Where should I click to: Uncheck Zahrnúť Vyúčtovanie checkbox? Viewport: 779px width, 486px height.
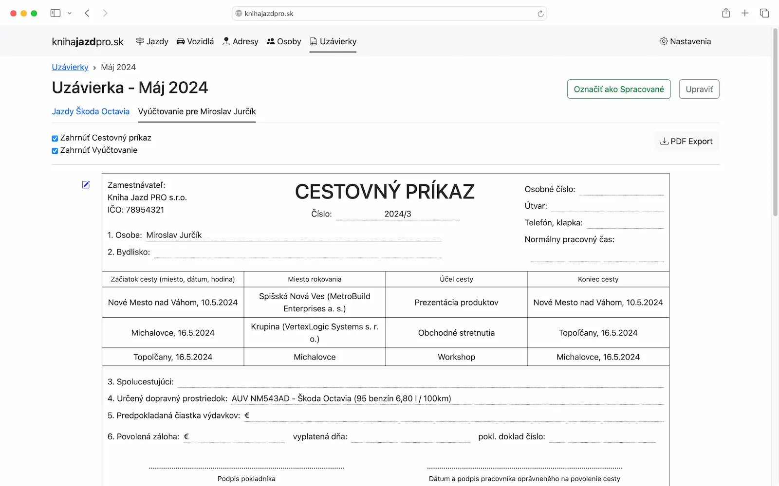tap(55, 151)
